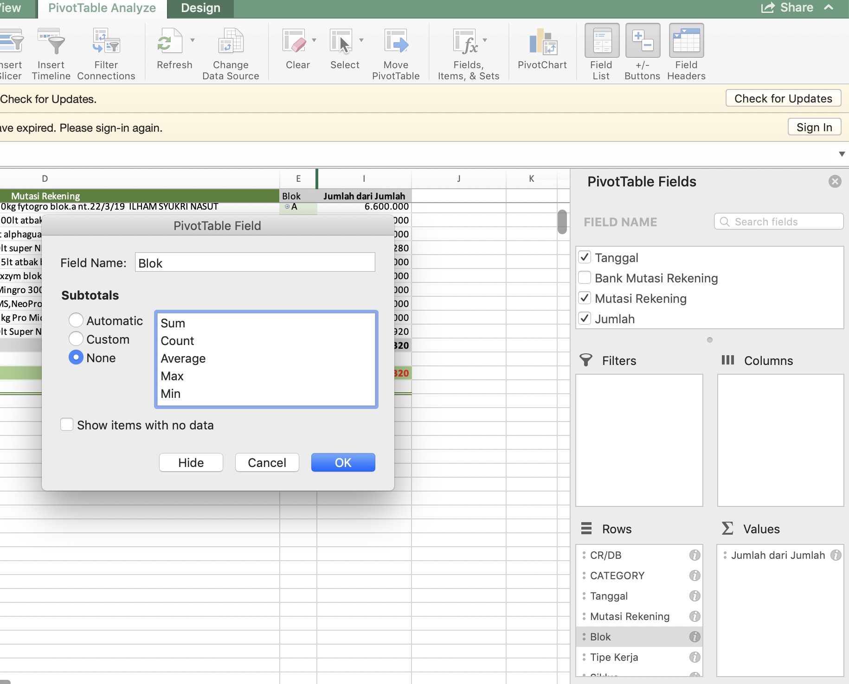
Task: Enable Show items with no data
Action: coord(67,424)
